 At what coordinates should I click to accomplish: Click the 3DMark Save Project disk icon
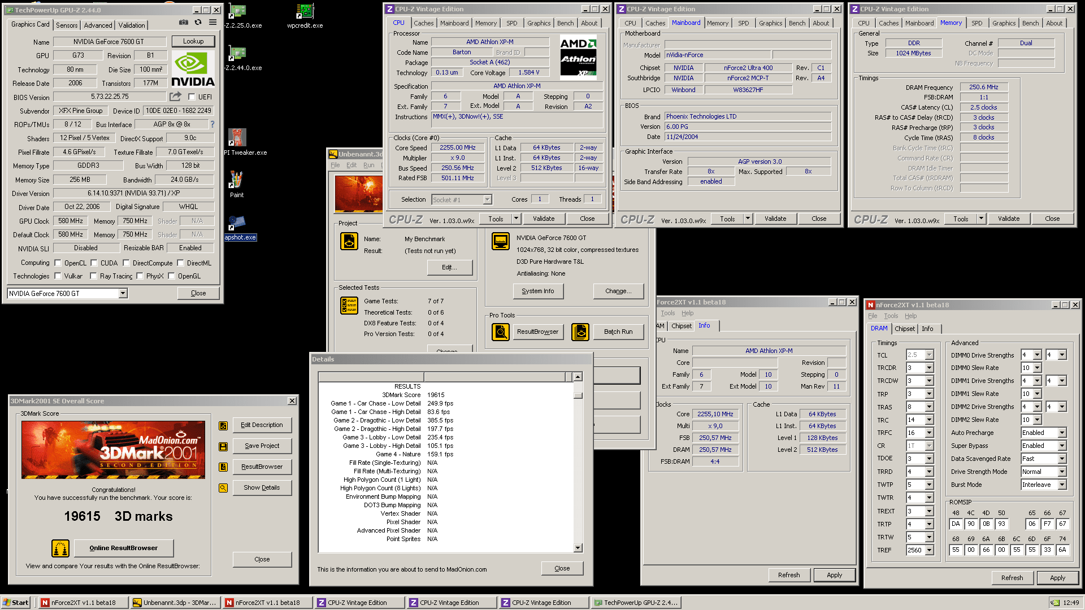(223, 446)
